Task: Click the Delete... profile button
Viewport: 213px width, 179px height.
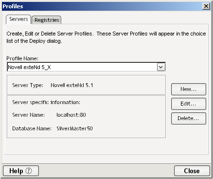Action: click(x=189, y=118)
